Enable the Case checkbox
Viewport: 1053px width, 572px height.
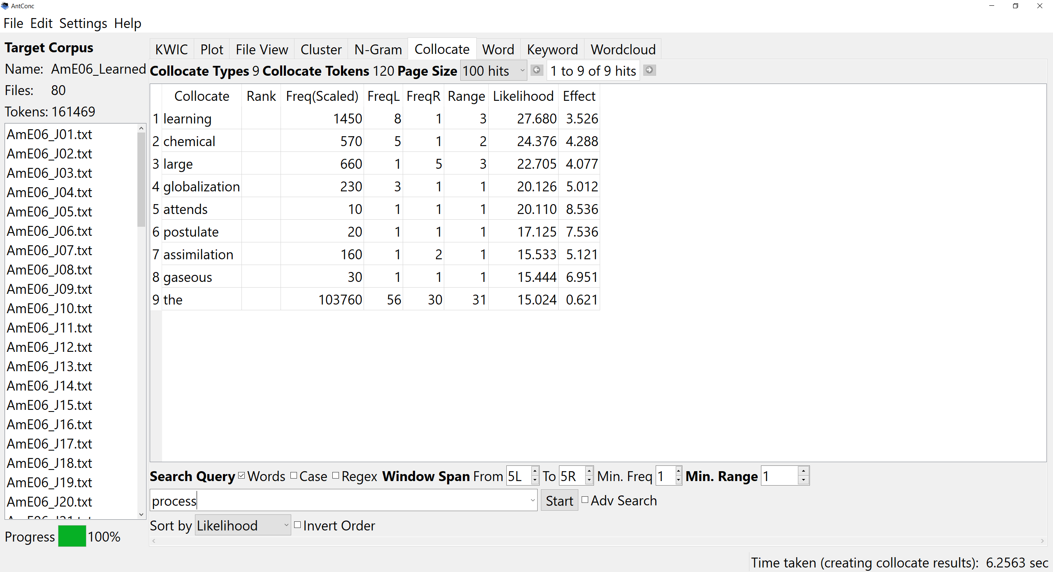pyautogui.click(x=294, y=476)
